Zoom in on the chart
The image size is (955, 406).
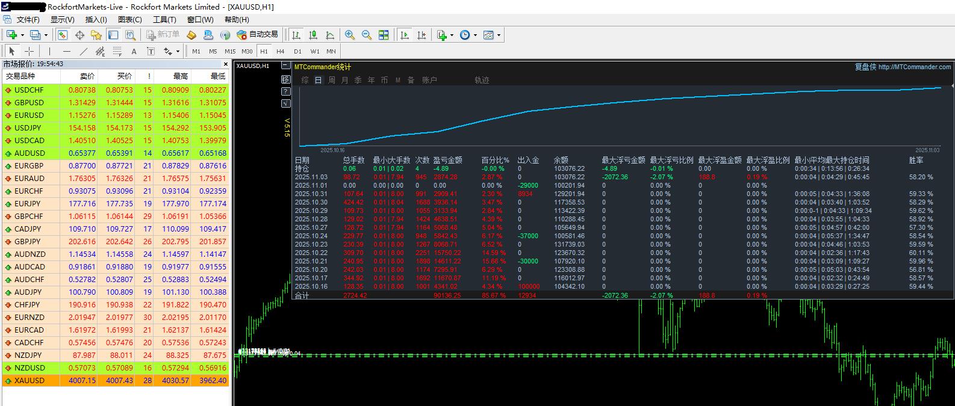click(x=350, y=35)
